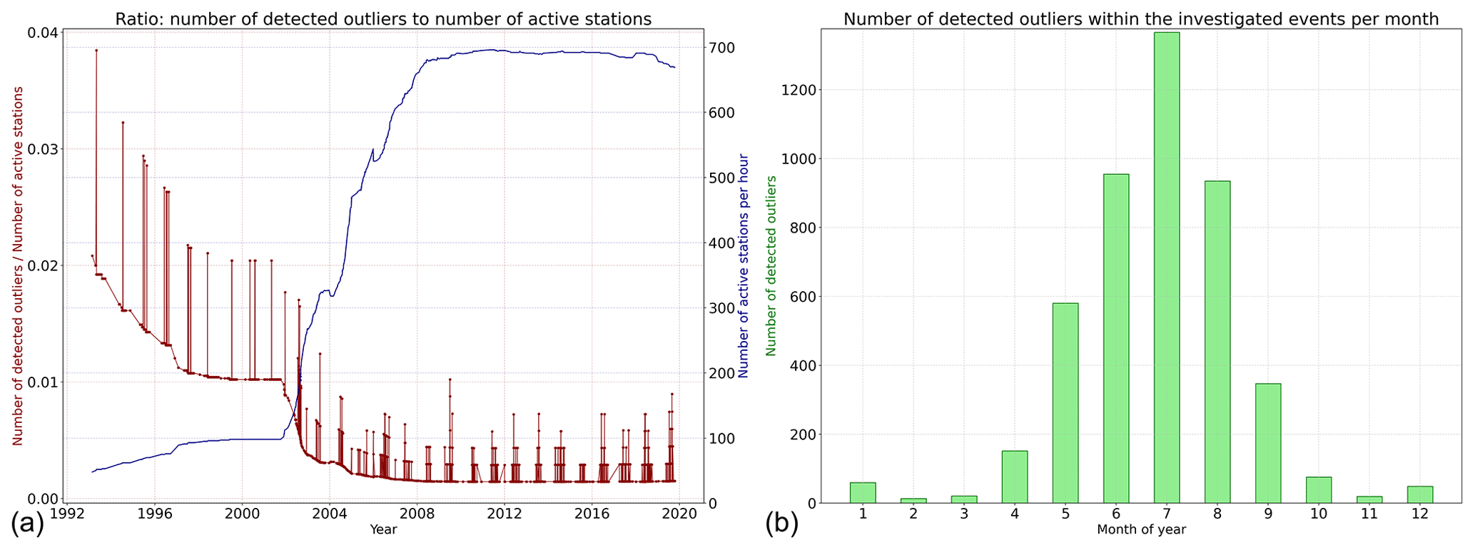Click the right chart title about outliers per month

[1140, 19]
